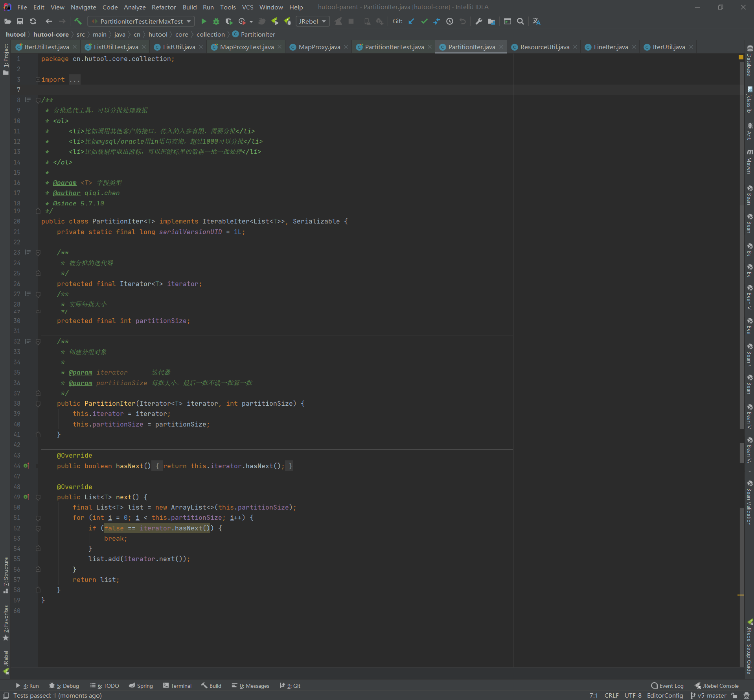Click the Build project hammer icon
This screenshot has width=754, height=700.
click(x=78, y=21)
